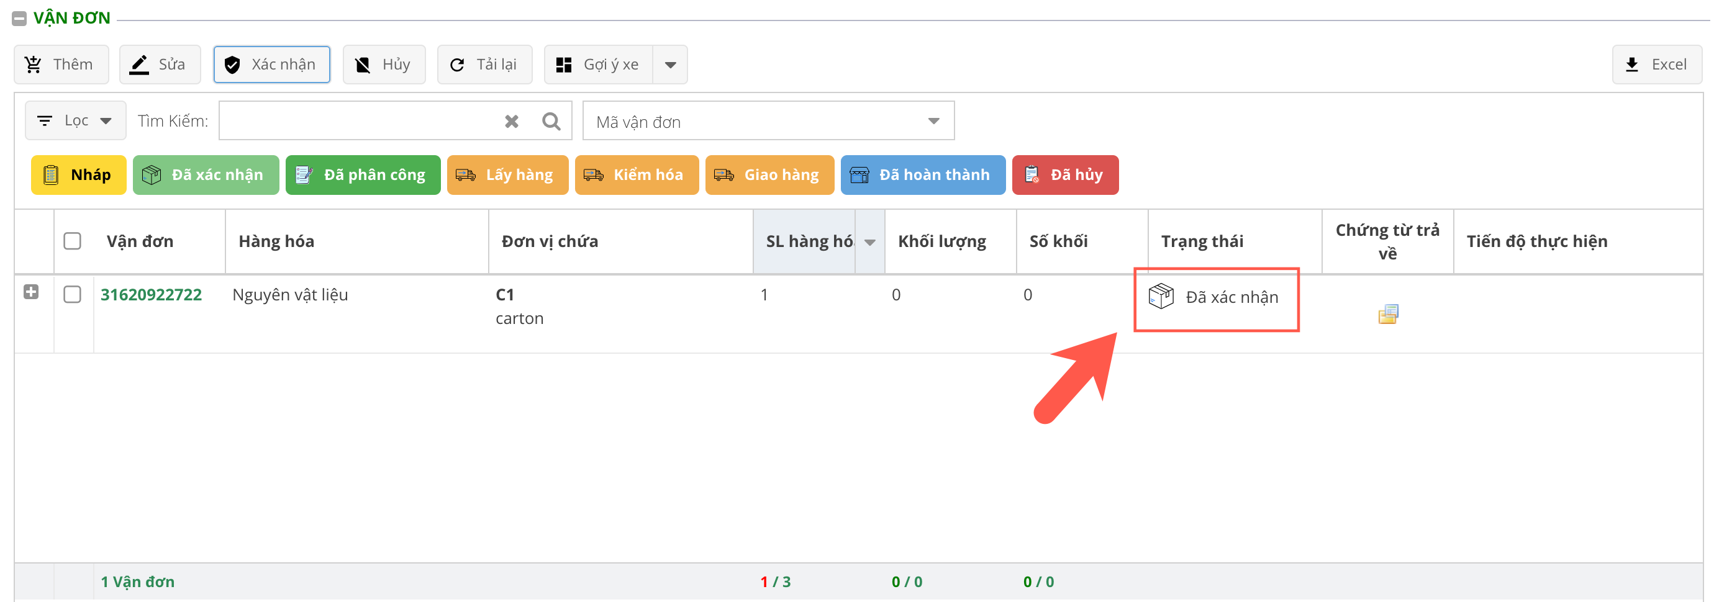The width and height of the screenshot is (1714, 602).
Task: Open waybill link 31620922722
Action: pos(151,295)
